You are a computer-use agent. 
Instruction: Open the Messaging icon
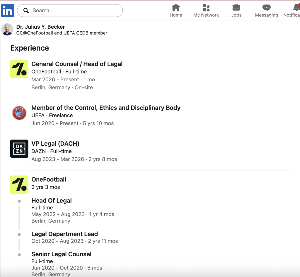266,7
